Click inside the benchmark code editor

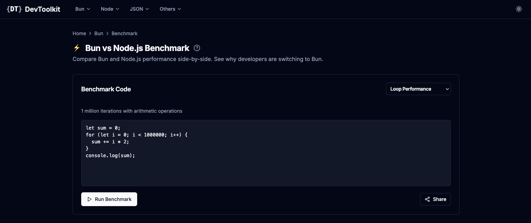point(266,153)
